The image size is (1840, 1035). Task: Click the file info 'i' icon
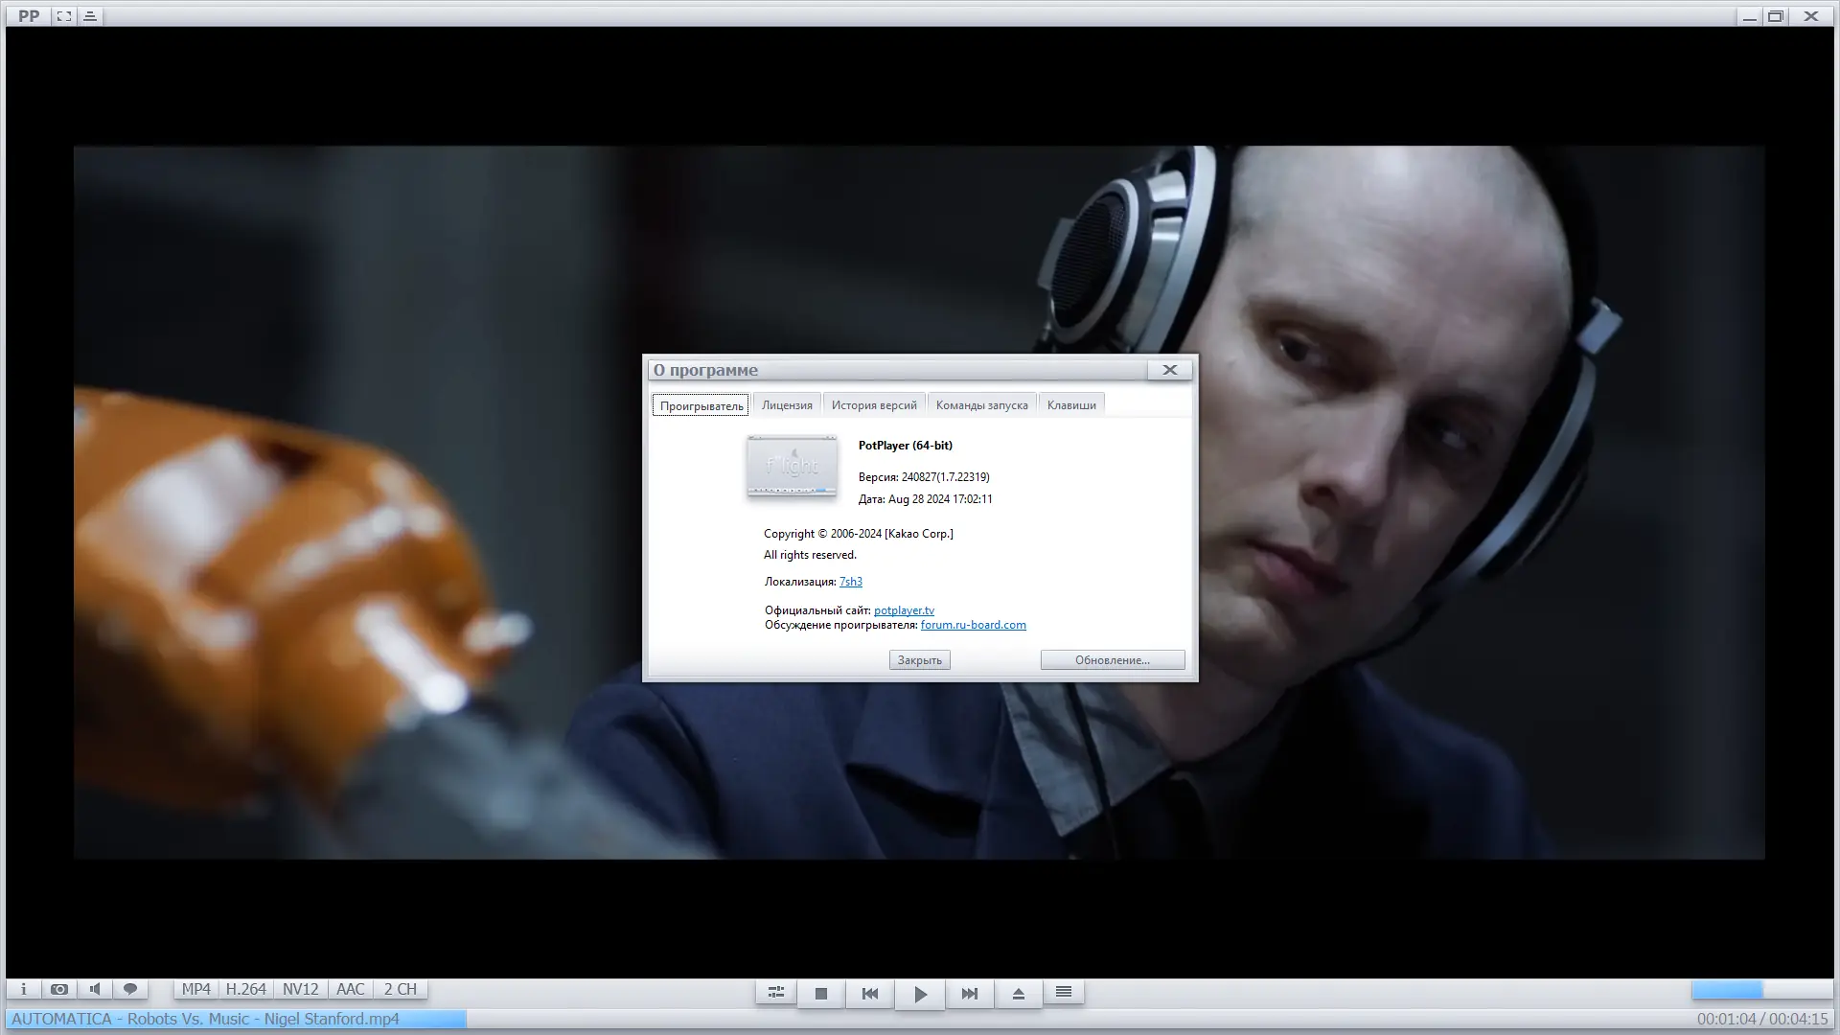point(24,989)
